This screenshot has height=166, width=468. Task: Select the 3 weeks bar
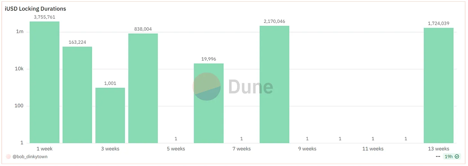(x=110, y=115)
